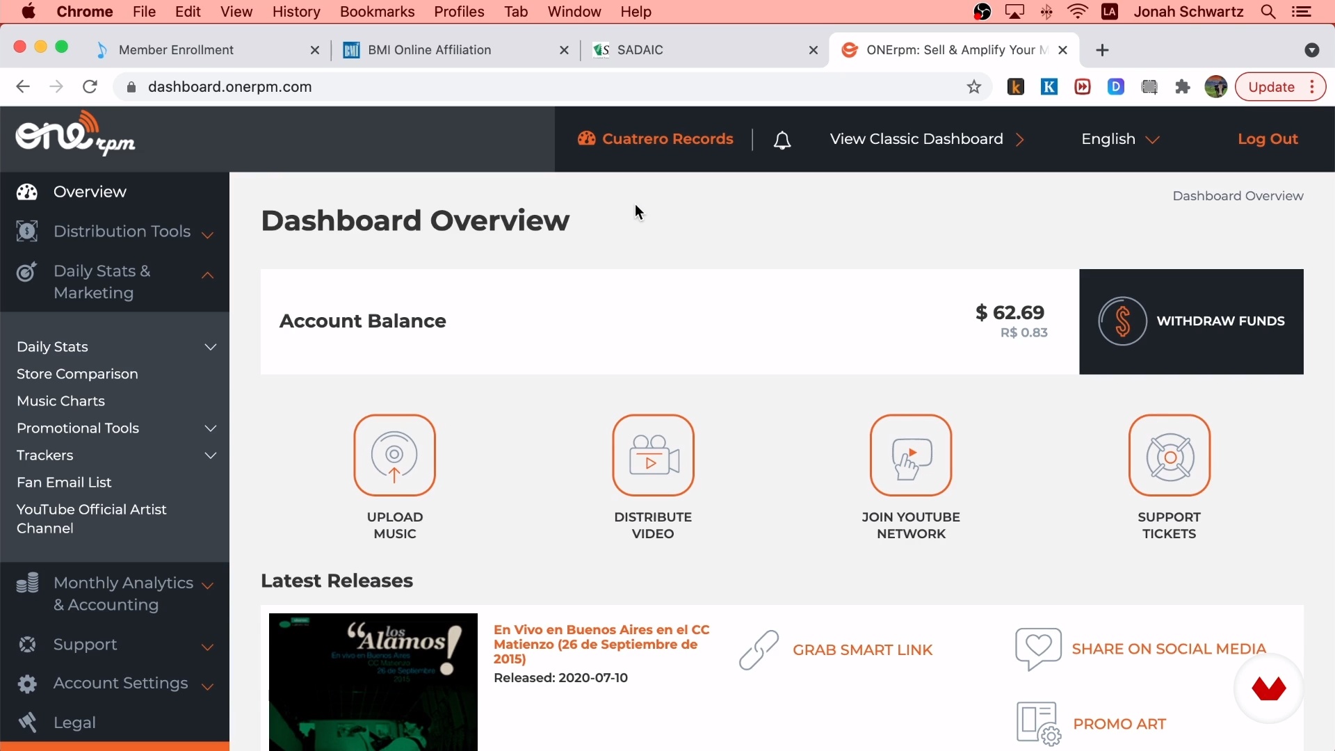The width and height of the screenshot is (1335, 751).
Task: Open the orange K extension icon
Action: pyautogui.click(x=1016, y=87)
